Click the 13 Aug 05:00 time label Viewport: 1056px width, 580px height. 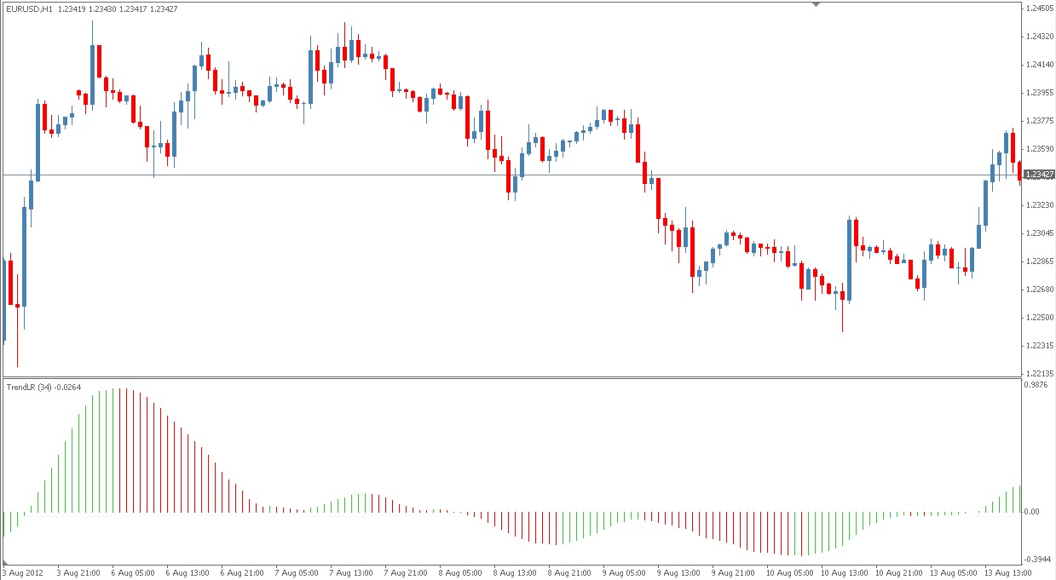(953, 573)
